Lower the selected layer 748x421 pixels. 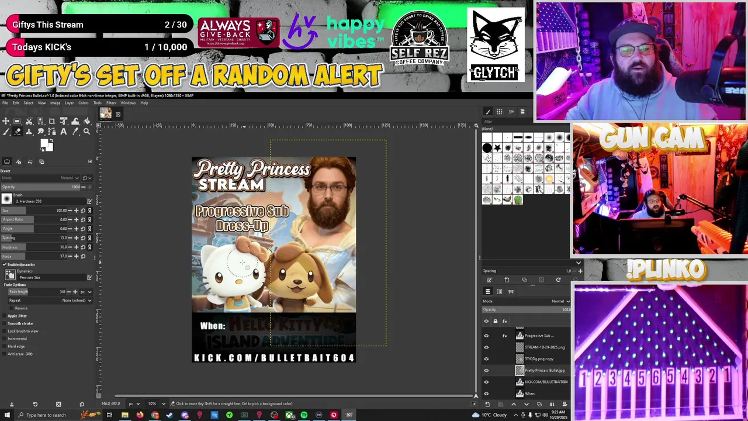(527, 404)
